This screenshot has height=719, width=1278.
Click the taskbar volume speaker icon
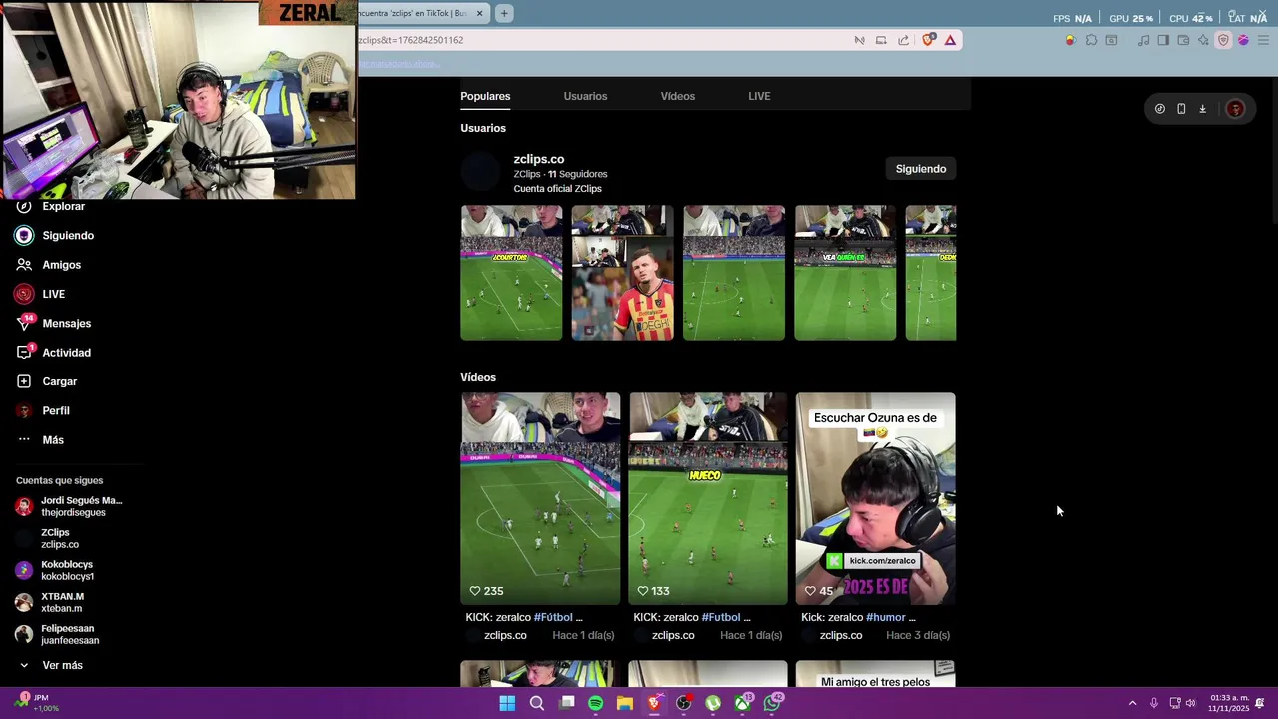tap(1190, 703)
